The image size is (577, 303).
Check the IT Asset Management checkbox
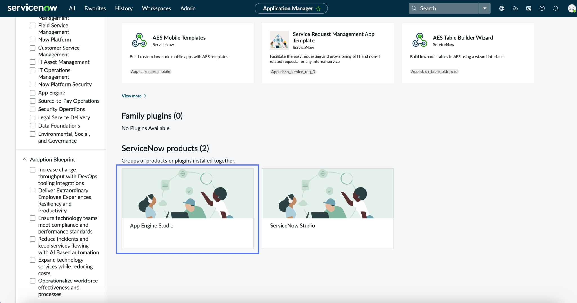(33, 62)
